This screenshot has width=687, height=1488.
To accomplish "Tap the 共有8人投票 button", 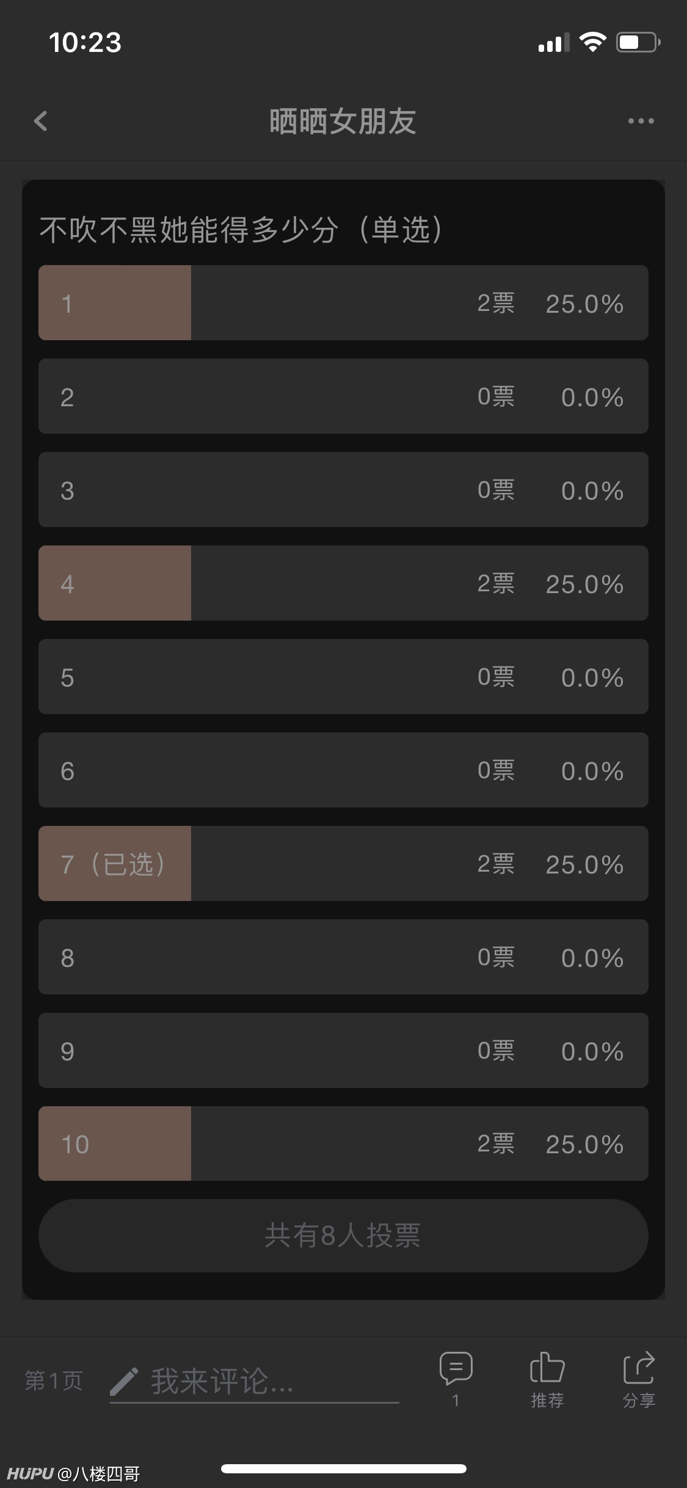I will (343, 1236).
